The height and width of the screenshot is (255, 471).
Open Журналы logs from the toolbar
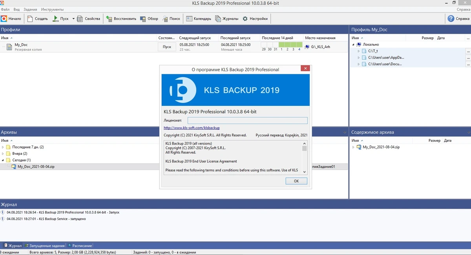point(226,18)
